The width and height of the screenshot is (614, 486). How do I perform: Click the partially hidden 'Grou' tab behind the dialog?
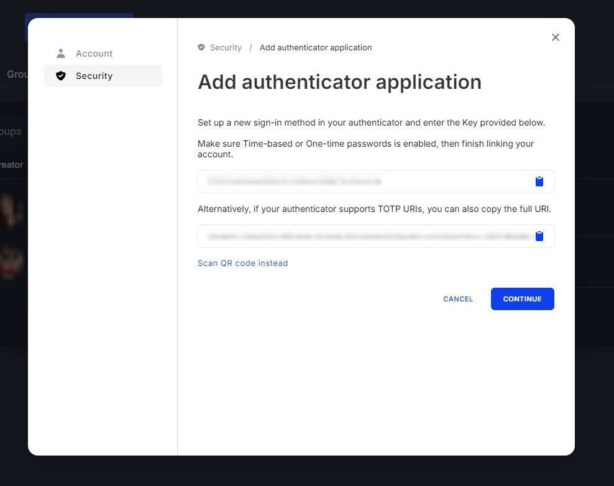(x=15, y=74)
